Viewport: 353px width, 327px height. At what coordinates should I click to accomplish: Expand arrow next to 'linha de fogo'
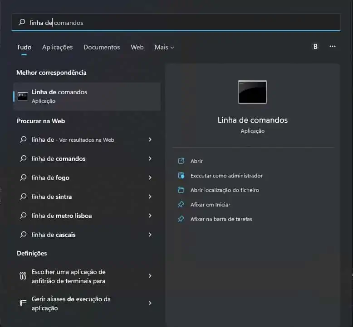click(x=150, y=178)
